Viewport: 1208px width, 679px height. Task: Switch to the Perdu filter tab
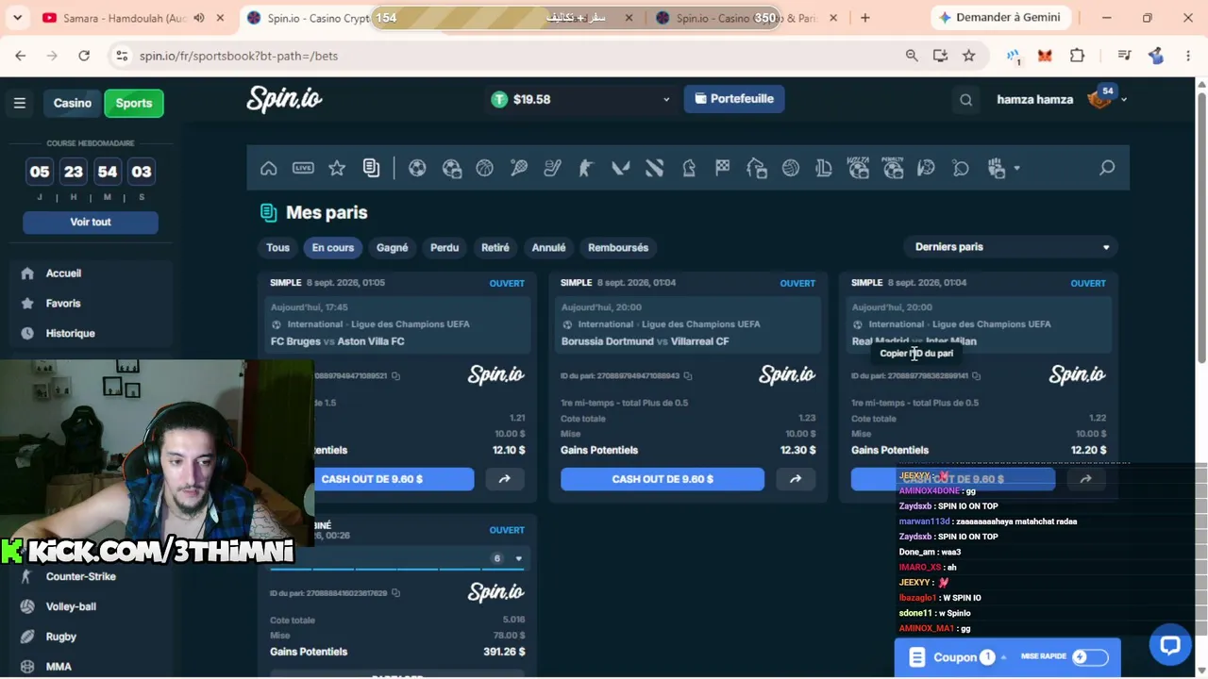coord(445,247)
